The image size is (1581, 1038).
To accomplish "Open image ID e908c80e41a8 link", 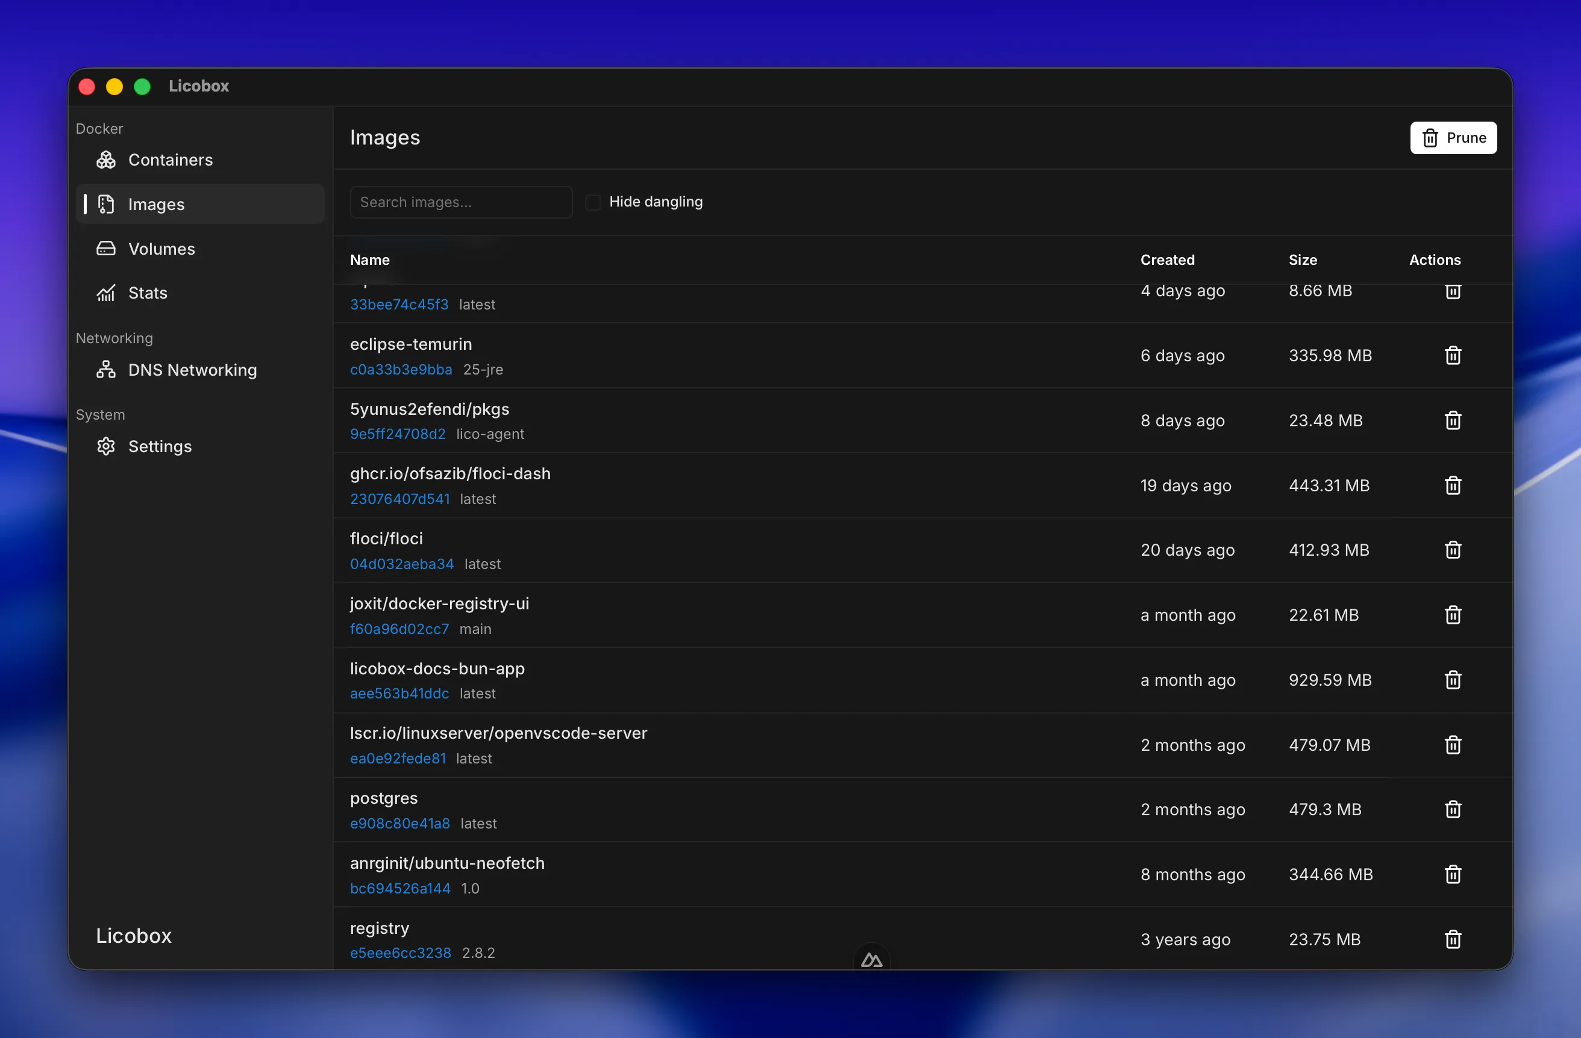I will pos(400,824).
